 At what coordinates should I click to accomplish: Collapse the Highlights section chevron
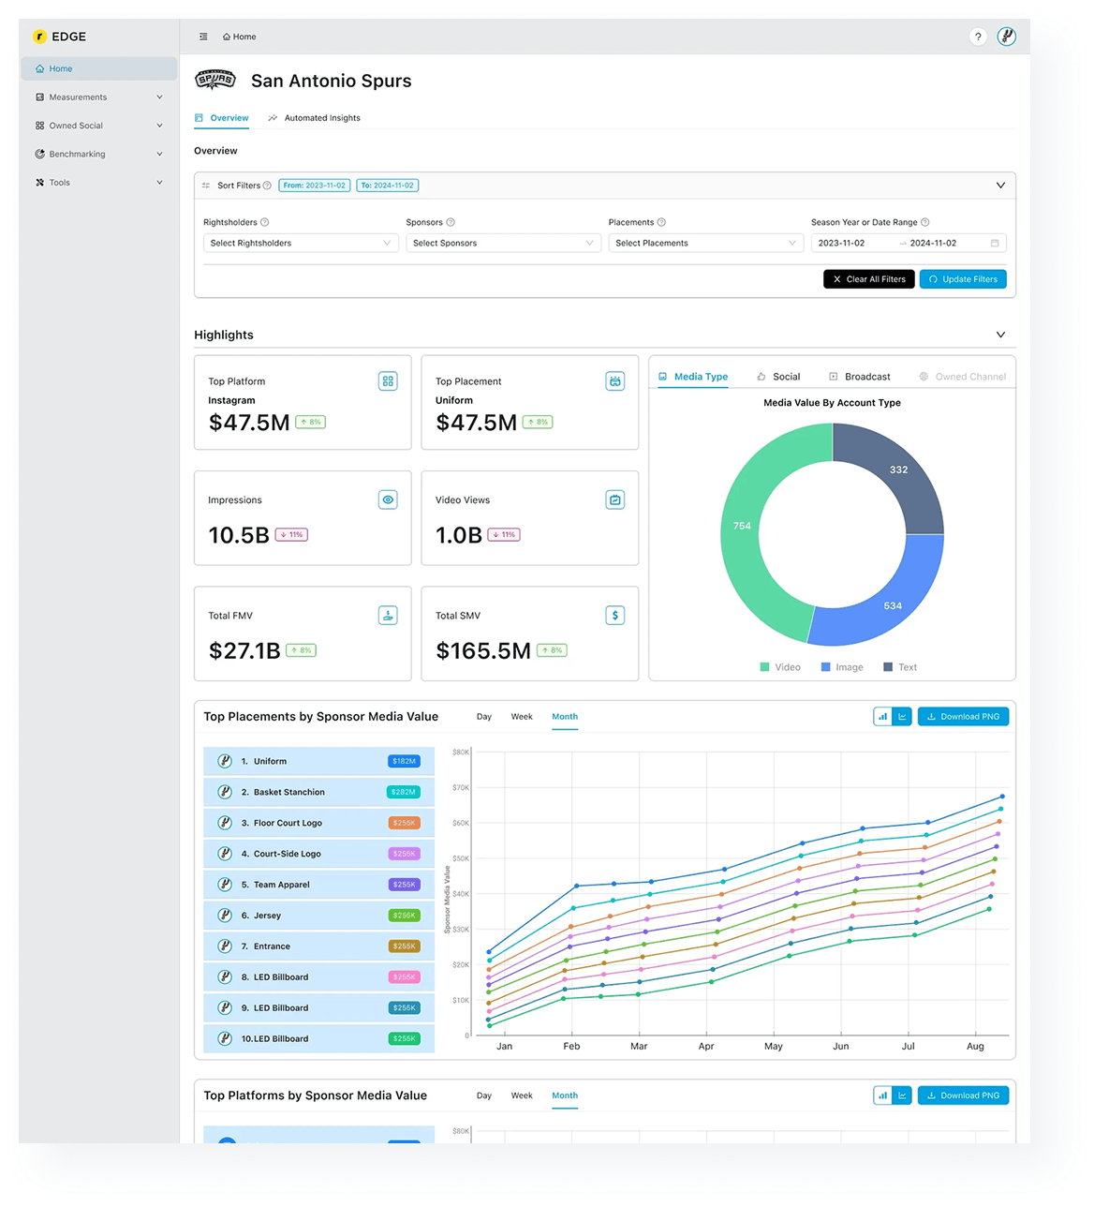[x=1000, y=335]
